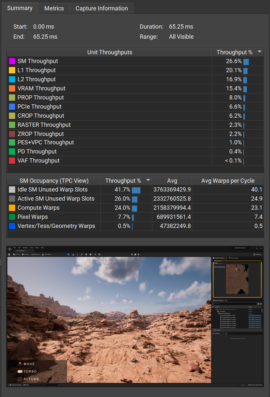Open the Throughput % sort dropdown arrow

click(260, 52)
